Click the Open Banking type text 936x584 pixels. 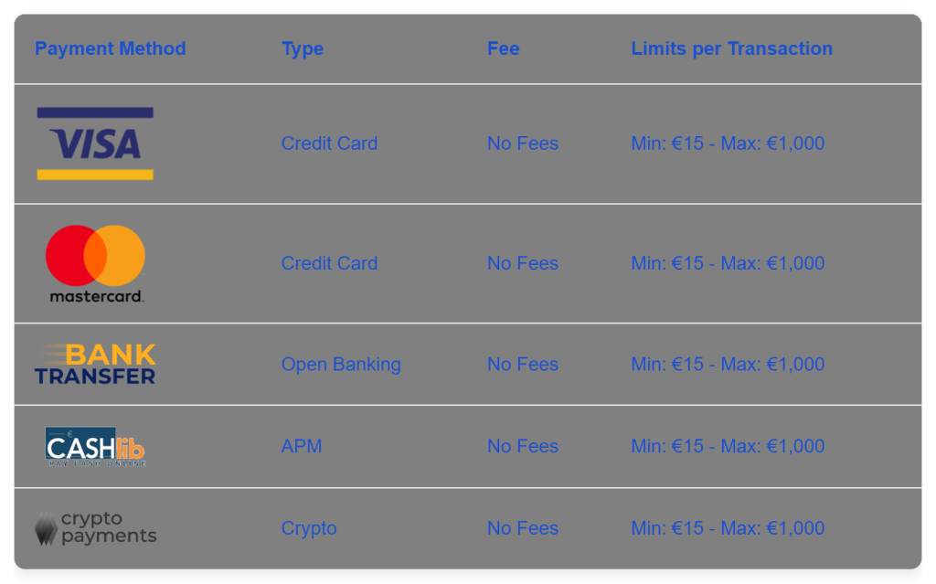[x=341, y=364]
